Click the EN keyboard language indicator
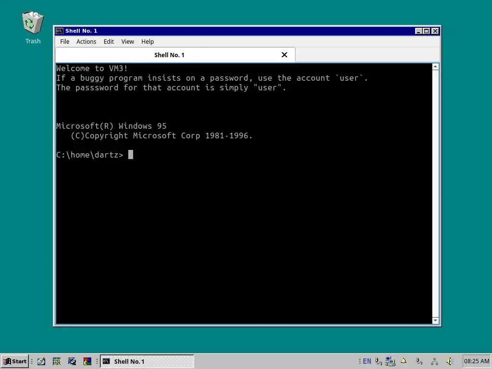 (367, 361)
